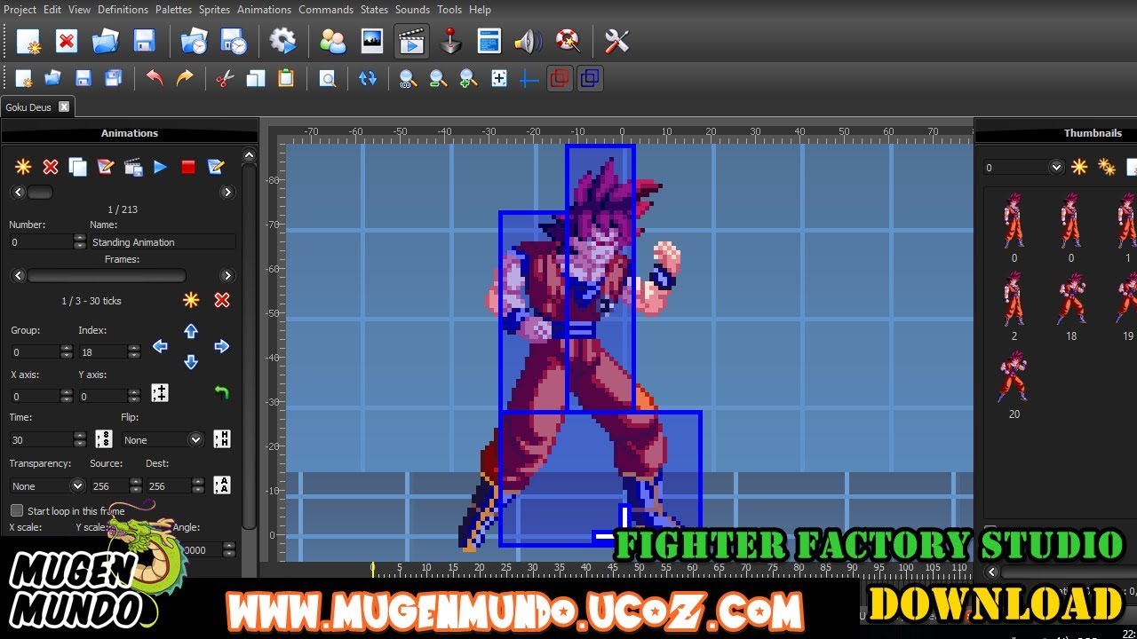Click the Paste clipboard icon

286,78
